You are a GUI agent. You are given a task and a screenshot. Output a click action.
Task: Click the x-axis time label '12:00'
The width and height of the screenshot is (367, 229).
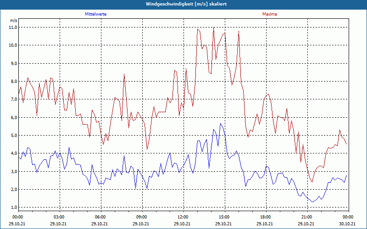183,217
